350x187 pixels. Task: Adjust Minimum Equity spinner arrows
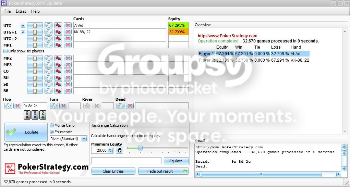[x=110, y=150]
